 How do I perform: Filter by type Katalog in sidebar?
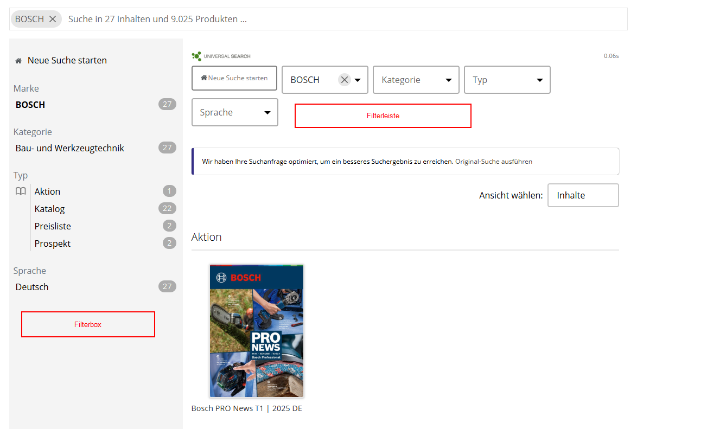[x=49, y=209]
